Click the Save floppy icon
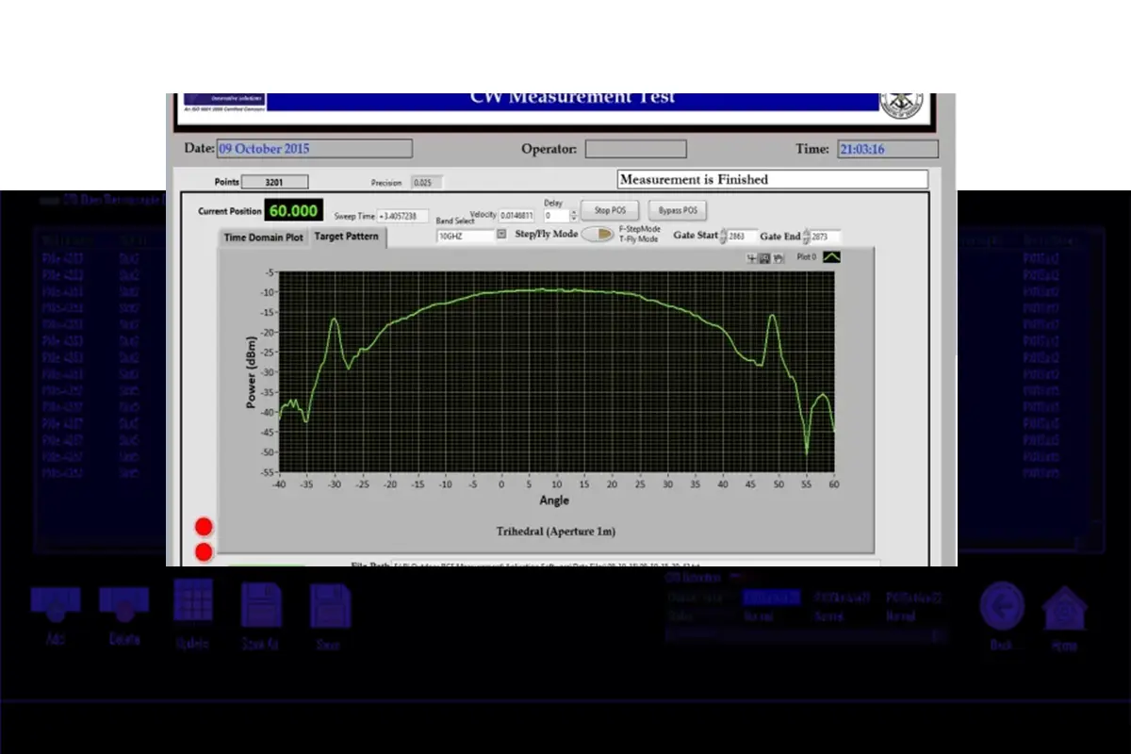1131x754 pixels. tap(330, 604)
